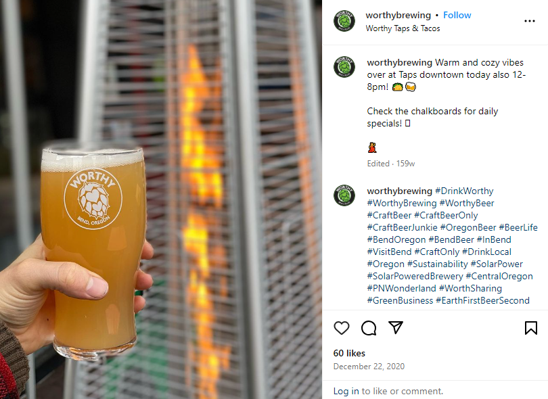Open the #CentralOregon hashtag
Screen dimensions: 548x399
coord(499,276)
